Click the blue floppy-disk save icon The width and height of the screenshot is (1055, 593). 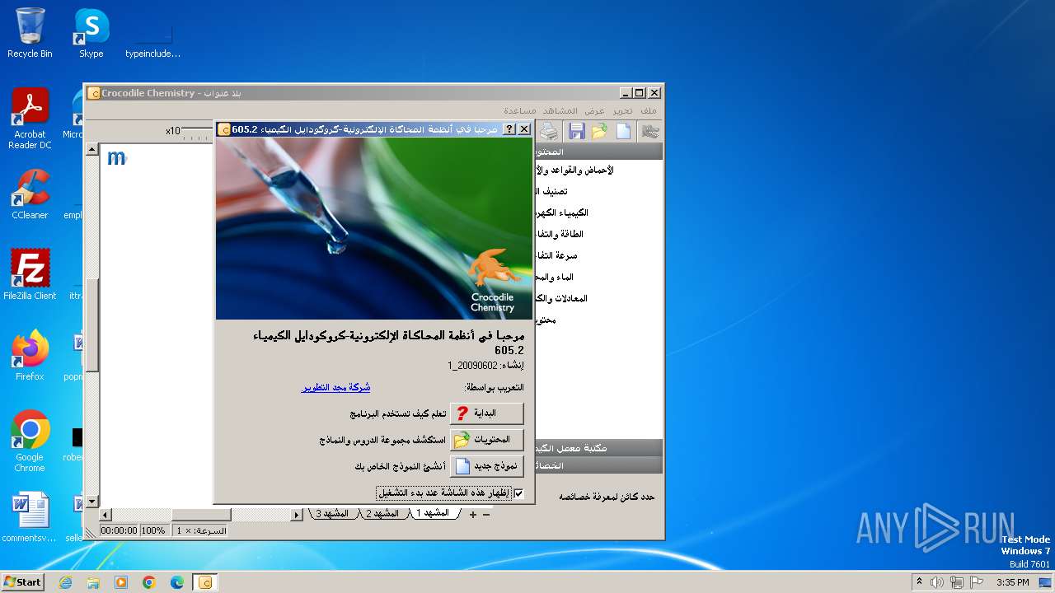pos(576,131)
